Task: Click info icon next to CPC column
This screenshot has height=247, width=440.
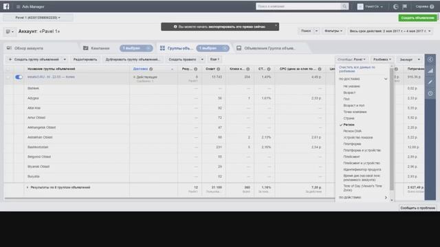Action: [319, 69]
